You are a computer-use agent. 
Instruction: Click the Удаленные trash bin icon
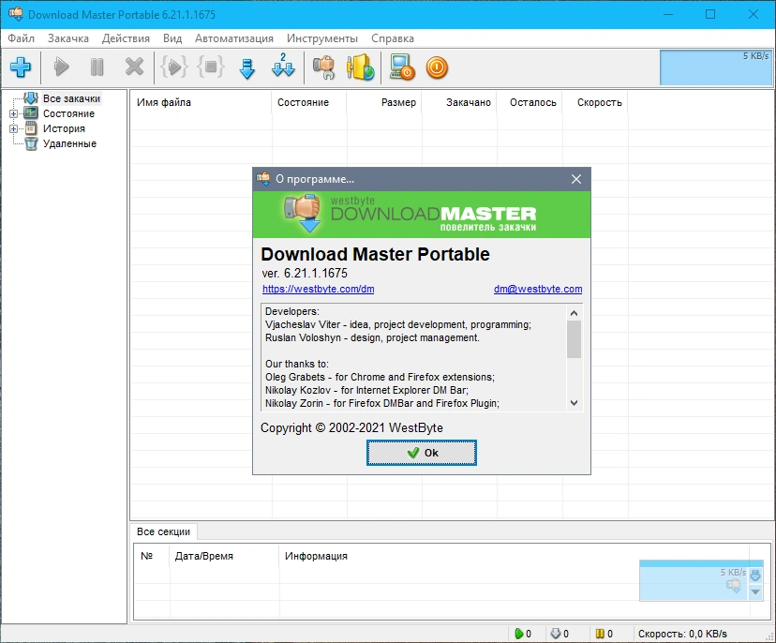[31, 143]
